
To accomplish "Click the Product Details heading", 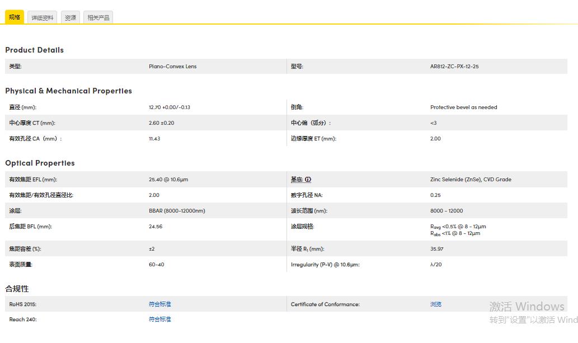I will pos(34,50).
